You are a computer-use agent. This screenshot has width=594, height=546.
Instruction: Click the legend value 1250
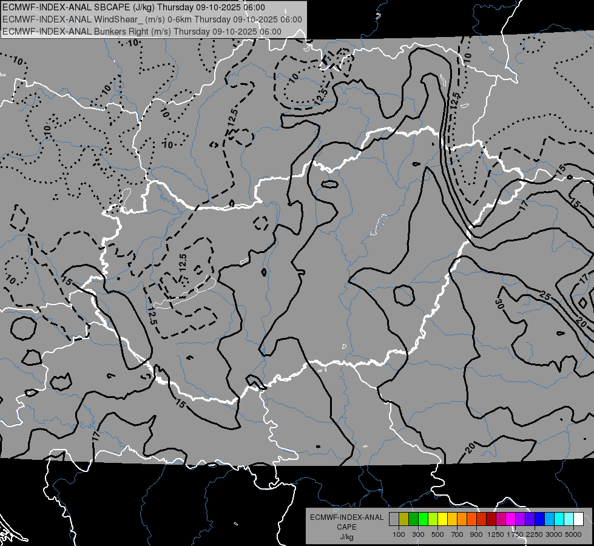pyautogui.click(x=496, y=534)
